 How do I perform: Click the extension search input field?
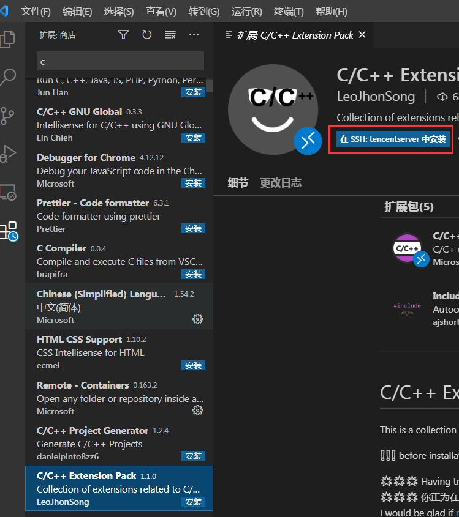click(120, 61)
